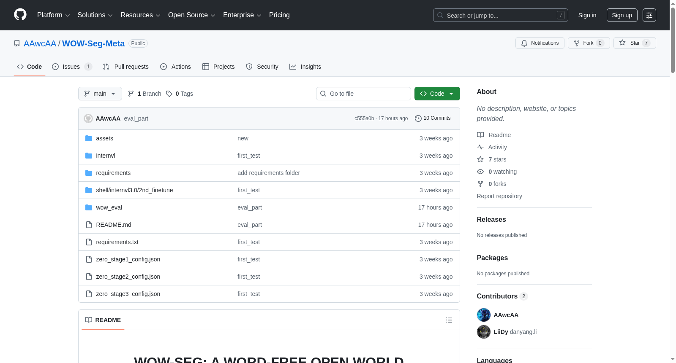
Task: Open the Contributors section link
Action: pyautogui.click(x=502, y=296)
